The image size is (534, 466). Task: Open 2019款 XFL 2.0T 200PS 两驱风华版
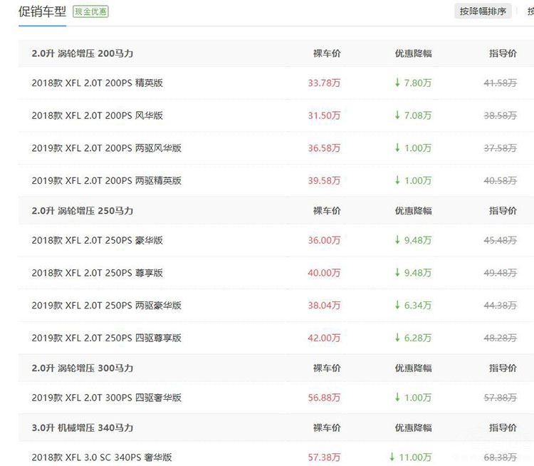click(106, 148)
